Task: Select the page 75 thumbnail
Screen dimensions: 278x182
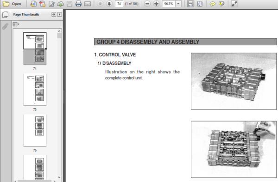Action: coord(35,90)
